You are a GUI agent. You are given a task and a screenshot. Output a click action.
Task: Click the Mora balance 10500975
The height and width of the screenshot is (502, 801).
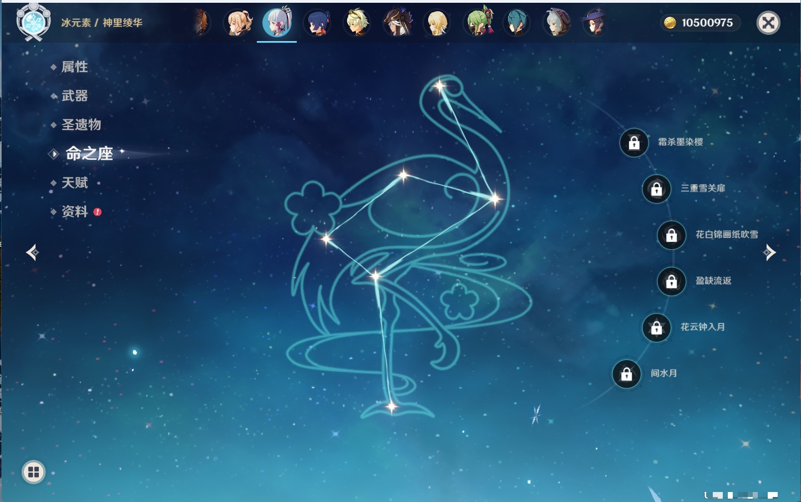pyautogui.click(x=700, y=23)
